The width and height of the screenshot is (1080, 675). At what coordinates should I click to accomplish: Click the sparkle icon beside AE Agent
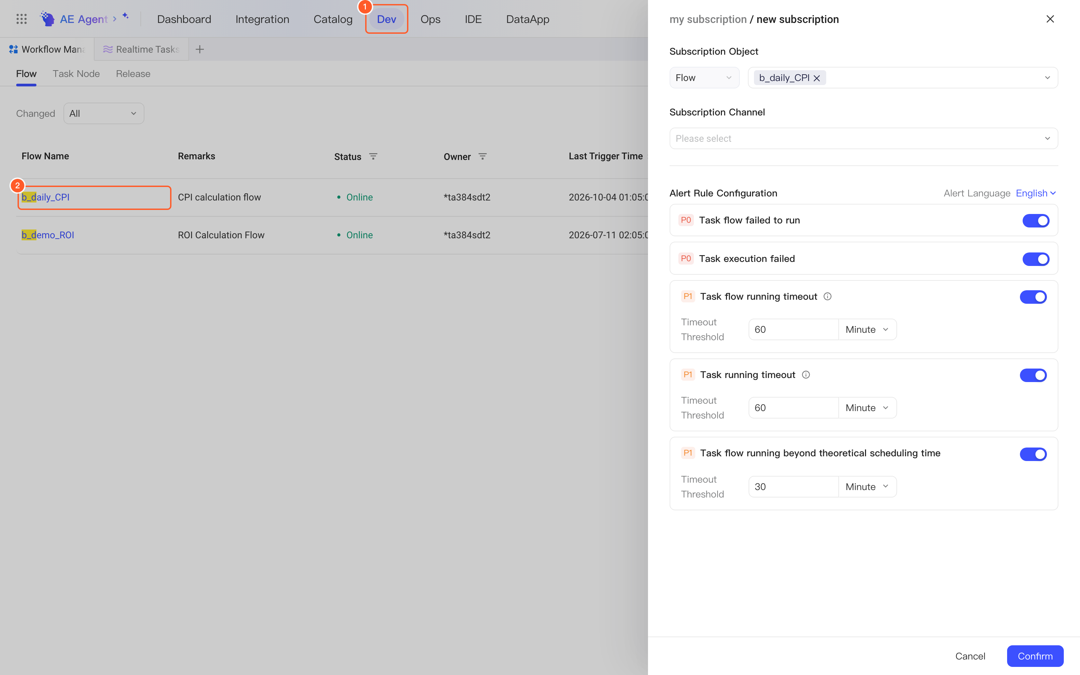point(126,16)
